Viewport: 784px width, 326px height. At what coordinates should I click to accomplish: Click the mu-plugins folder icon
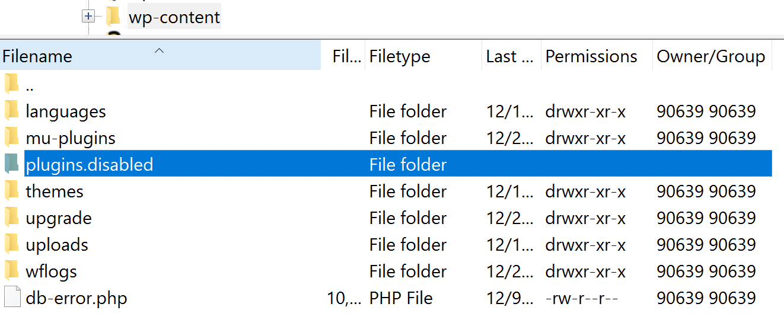point(11,138)
